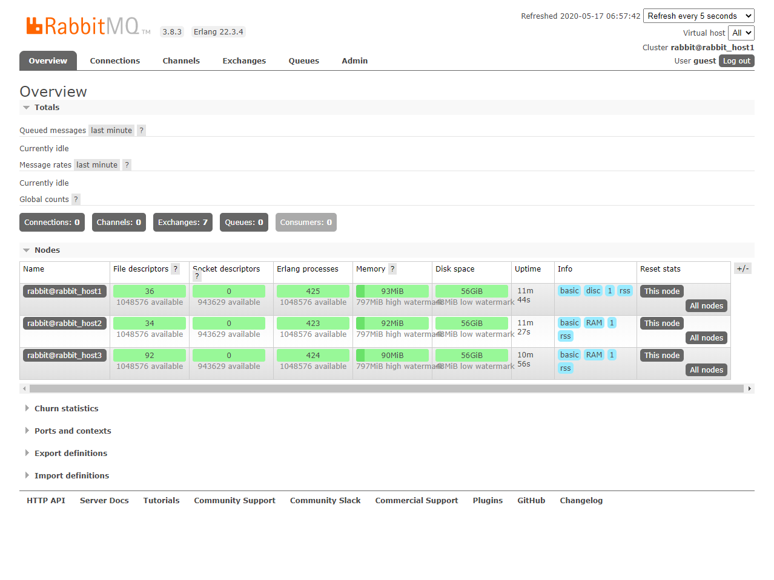
Task: Click the rss badge on rabbit@rabbit_host1
Action: [x=624, y=290]
